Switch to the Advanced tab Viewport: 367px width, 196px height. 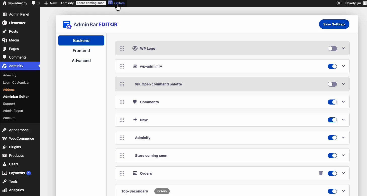[x=81, y=61]
